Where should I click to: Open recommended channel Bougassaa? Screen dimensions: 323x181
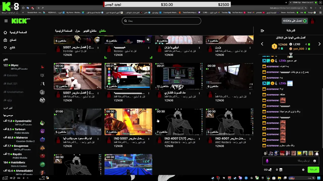point(24,147)
